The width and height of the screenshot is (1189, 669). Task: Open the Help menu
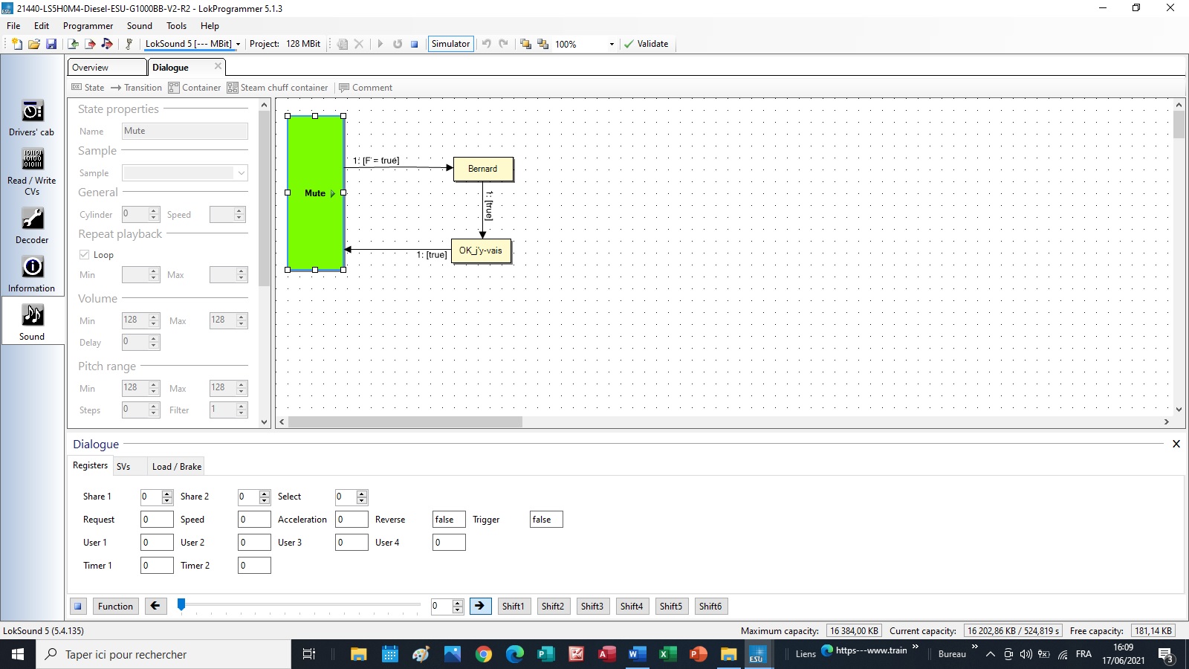point(210,25)
